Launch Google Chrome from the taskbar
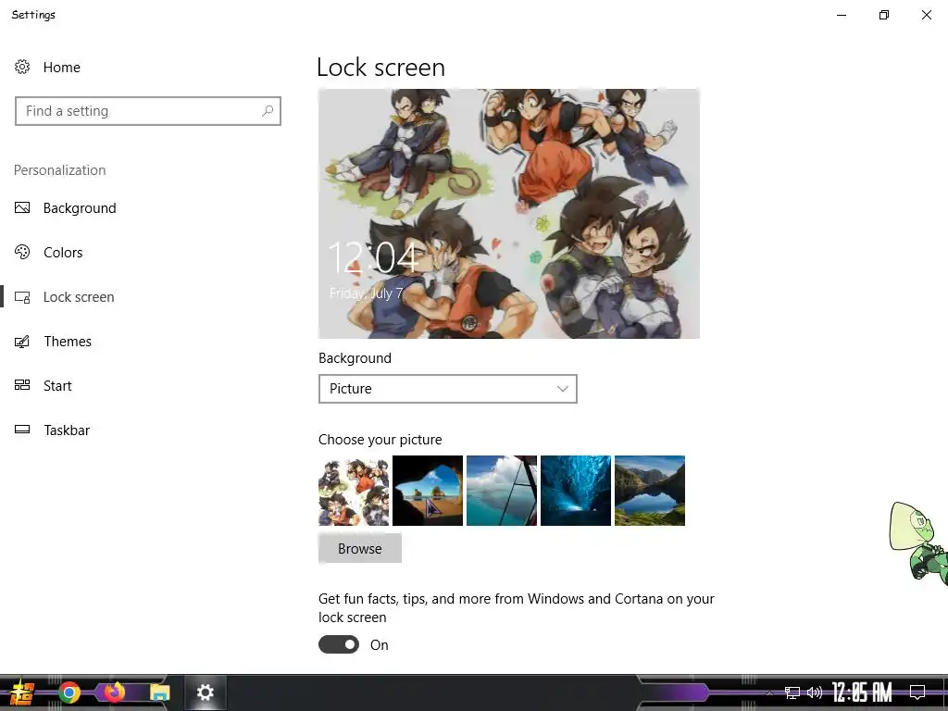The height and width of the screenshot is (711, 948). pos(69,692)
